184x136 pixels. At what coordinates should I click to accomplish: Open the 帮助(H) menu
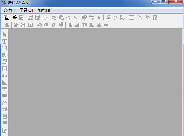pos(43,10)
